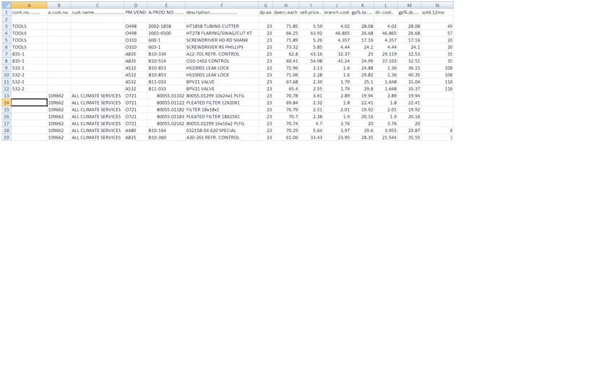Click the 'description' header cell
The width and height of the screenshot is (607, 379).
[x=221, y=13]
